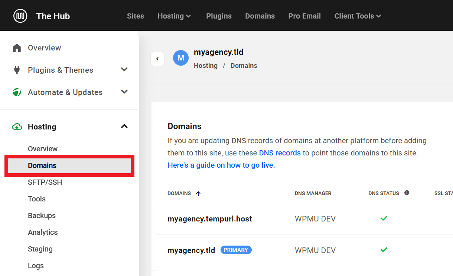Open Pro Email in top navigation
Image resolution: width=453 pixels, height=276 pixels.
click(x=304, y=16)
